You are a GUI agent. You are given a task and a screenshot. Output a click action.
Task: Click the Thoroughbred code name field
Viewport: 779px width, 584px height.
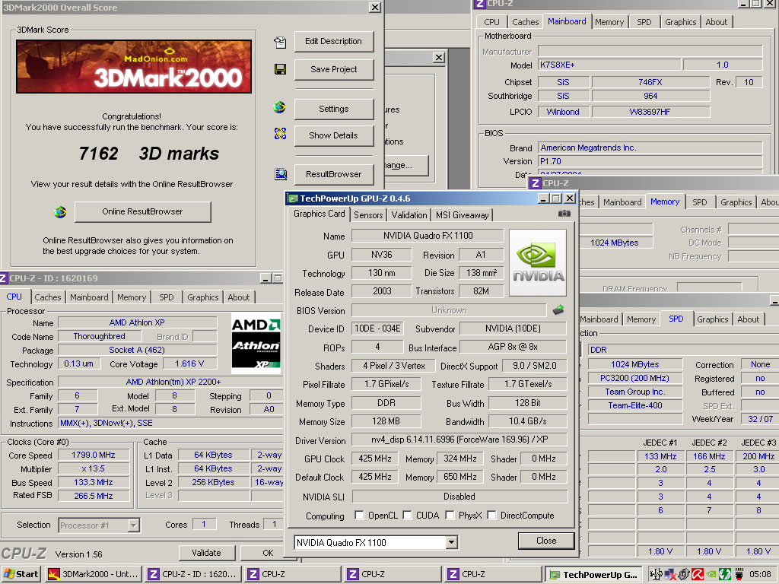click(x=99, y=336)
